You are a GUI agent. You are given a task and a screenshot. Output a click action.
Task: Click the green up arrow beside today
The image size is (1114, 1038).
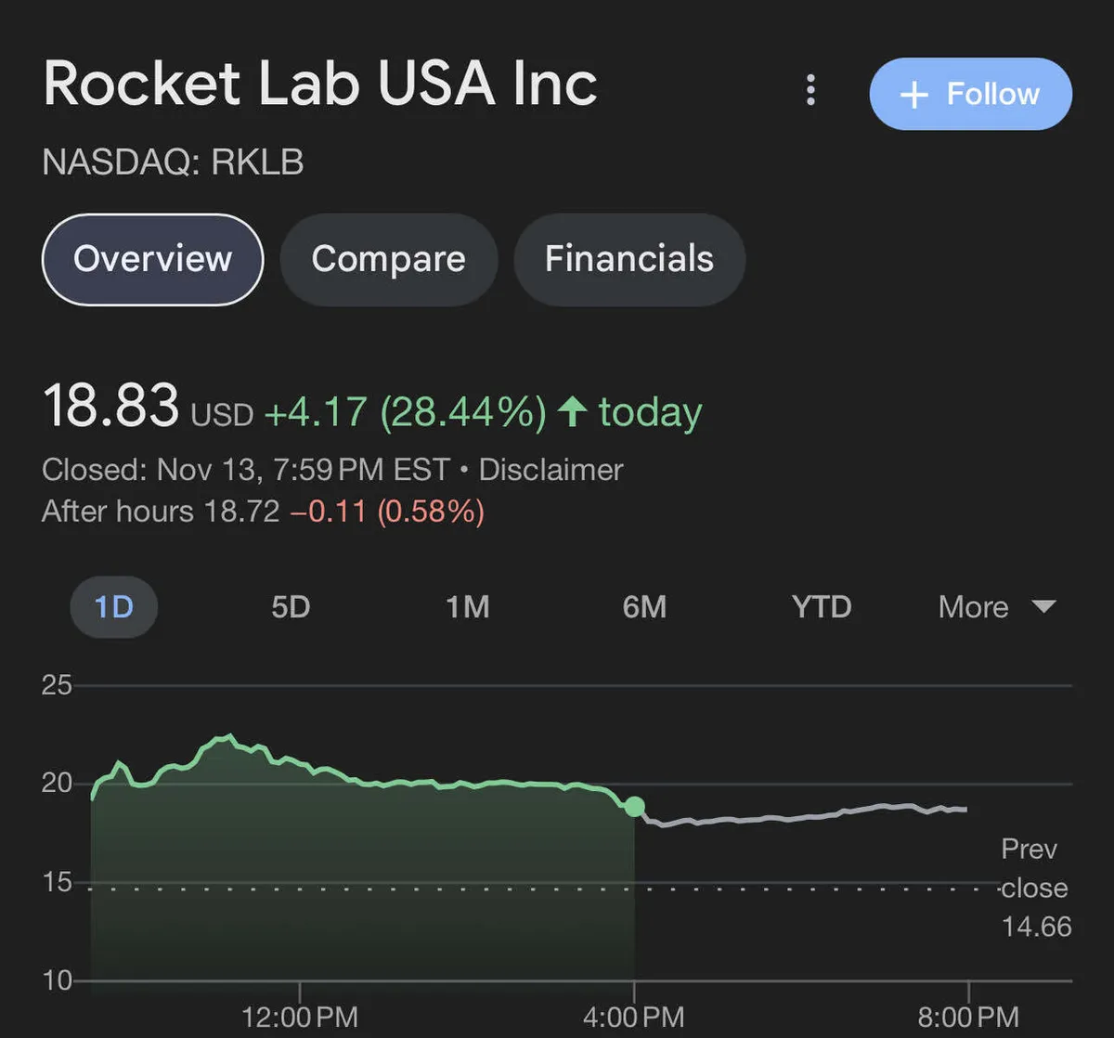[x=572, y=411]
